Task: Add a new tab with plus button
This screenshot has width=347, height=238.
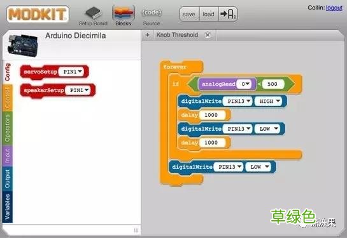Action: (147, 35)
